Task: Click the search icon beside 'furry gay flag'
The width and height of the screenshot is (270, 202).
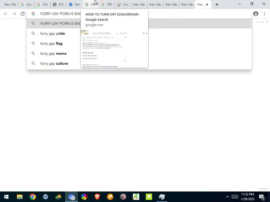Action: [x=33, y=43]
